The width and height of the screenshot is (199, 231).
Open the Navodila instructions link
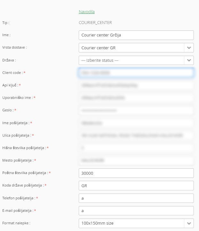[87, 12]
